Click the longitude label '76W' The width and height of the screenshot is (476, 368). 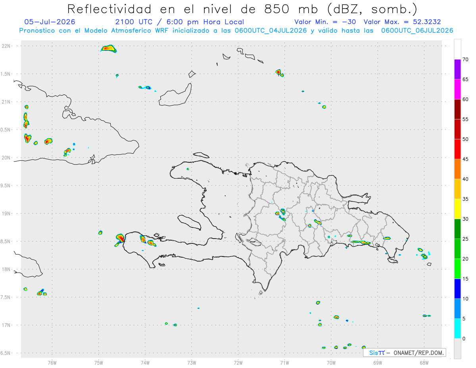(x=52, y=362)
